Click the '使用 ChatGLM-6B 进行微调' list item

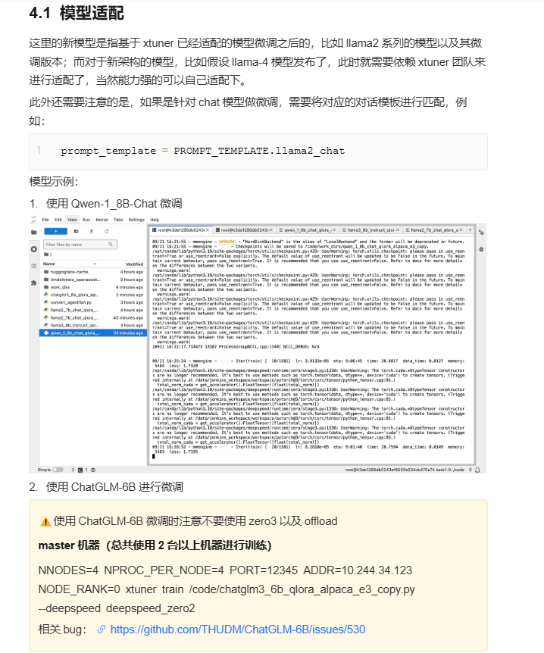tap(114, 487)
